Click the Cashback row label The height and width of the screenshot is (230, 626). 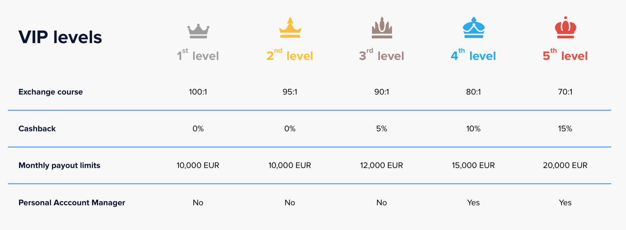37,128
